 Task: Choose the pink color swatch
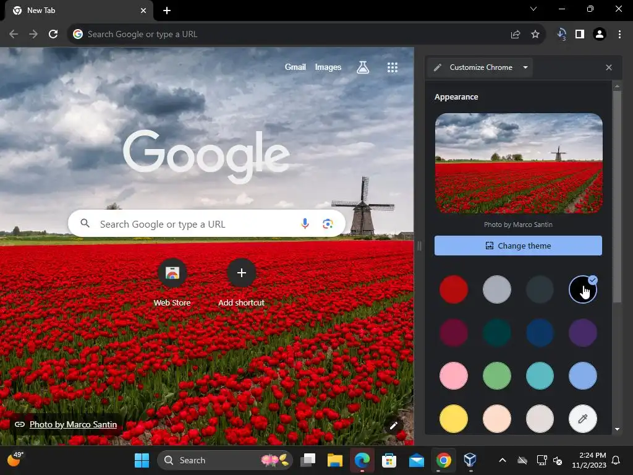point(454,375)
